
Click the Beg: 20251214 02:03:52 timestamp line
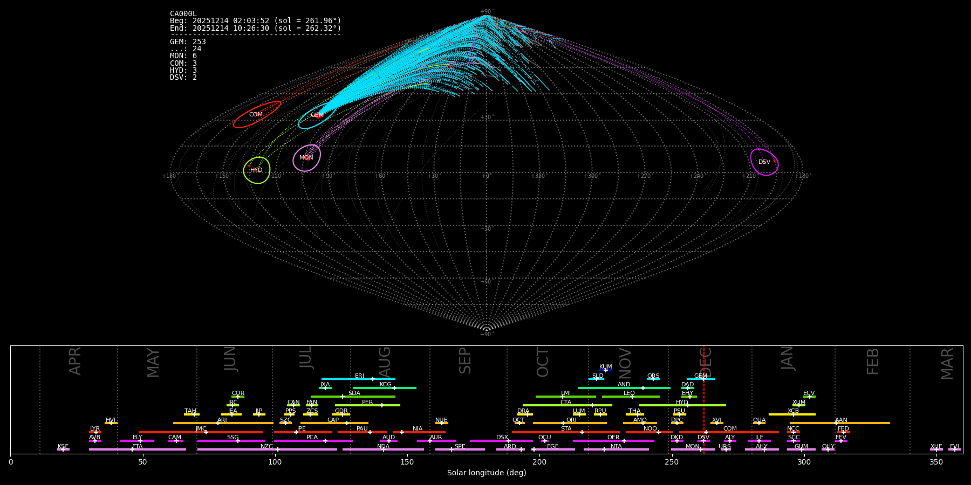[256, 21]
